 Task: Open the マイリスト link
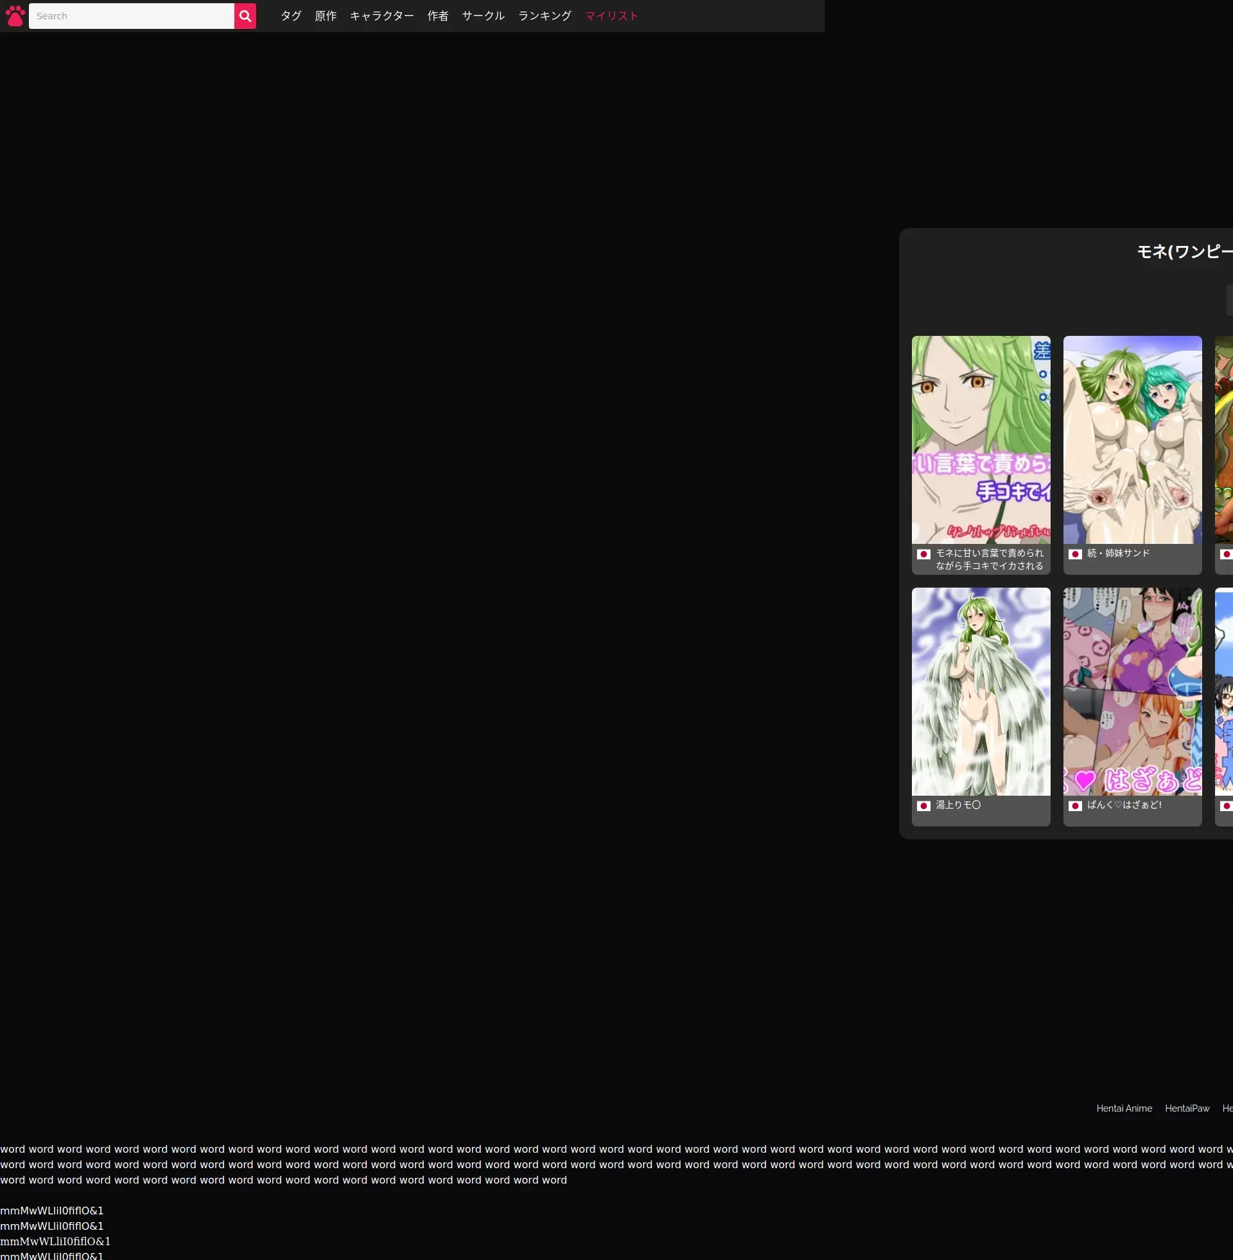tap(611, 16)
